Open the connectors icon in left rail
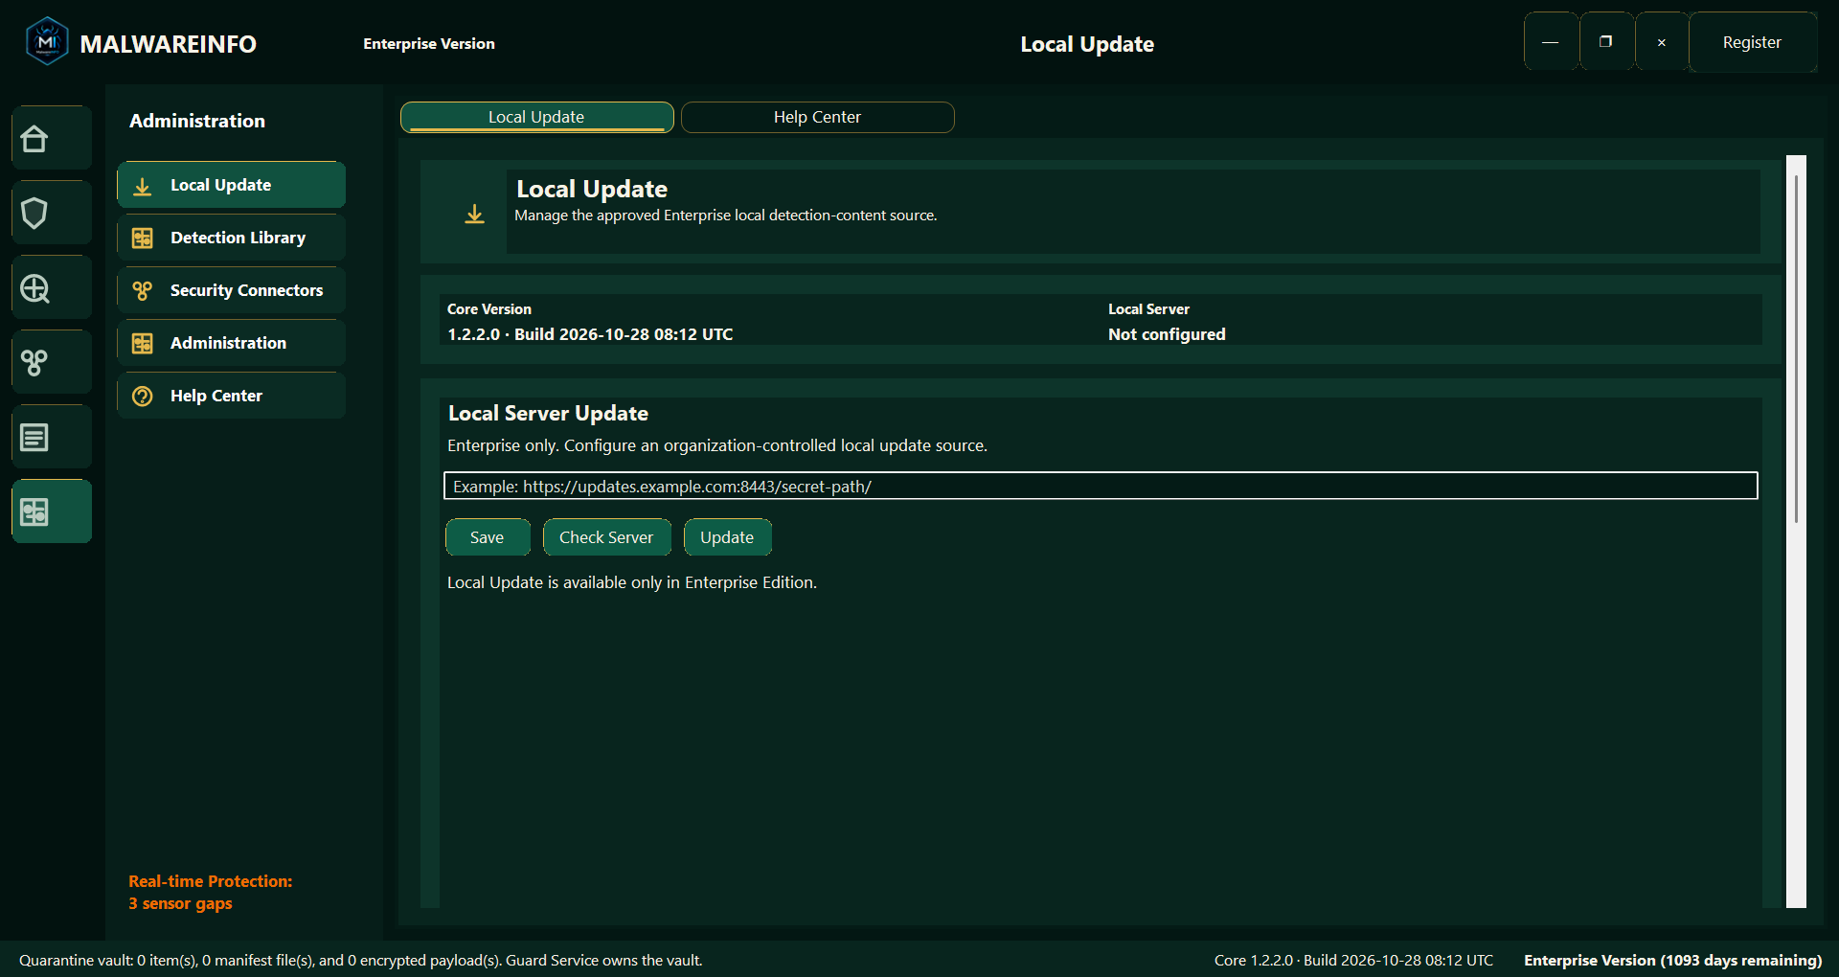The height and width of the screenshot is (977, 1839). click(x=52, y=363)
